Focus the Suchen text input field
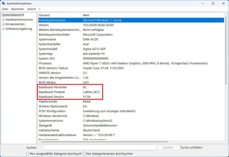The image size is (229, 157). pos(100,147)
